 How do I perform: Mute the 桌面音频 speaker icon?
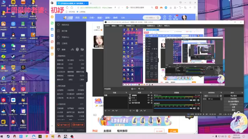tap(195, 108)
